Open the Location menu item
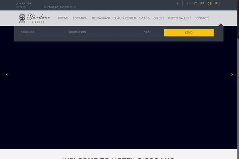The width and height of the screenshot is (239, 159). pos(80,18)
